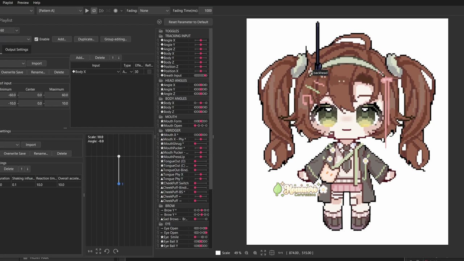Open the Playlist menu
The image size is (464, 261).
tap(8, 3)
